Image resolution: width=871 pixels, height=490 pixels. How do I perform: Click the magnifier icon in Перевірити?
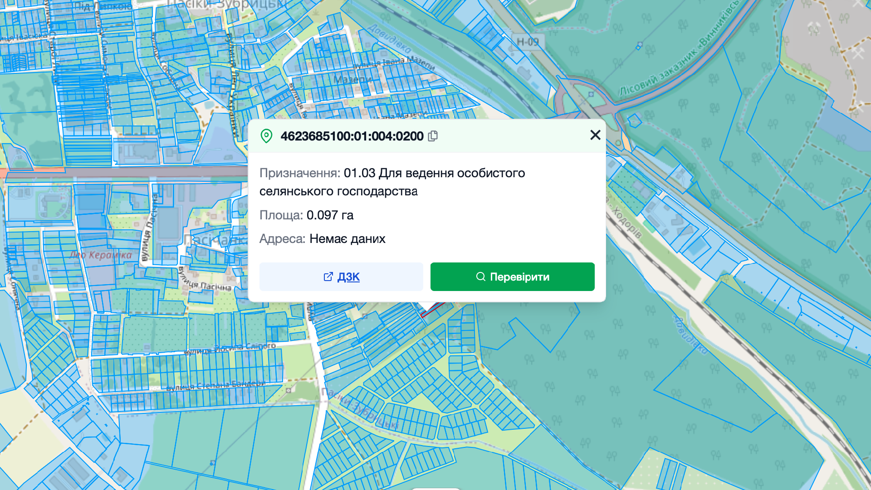pos(480,277)
